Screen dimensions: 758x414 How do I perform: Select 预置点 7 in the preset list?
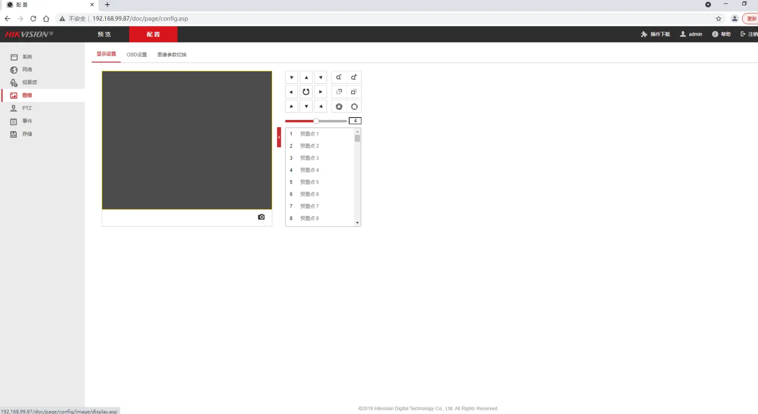click(320, 206)
